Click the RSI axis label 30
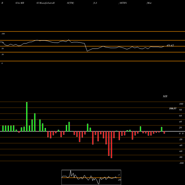 [x=3, y=54]
